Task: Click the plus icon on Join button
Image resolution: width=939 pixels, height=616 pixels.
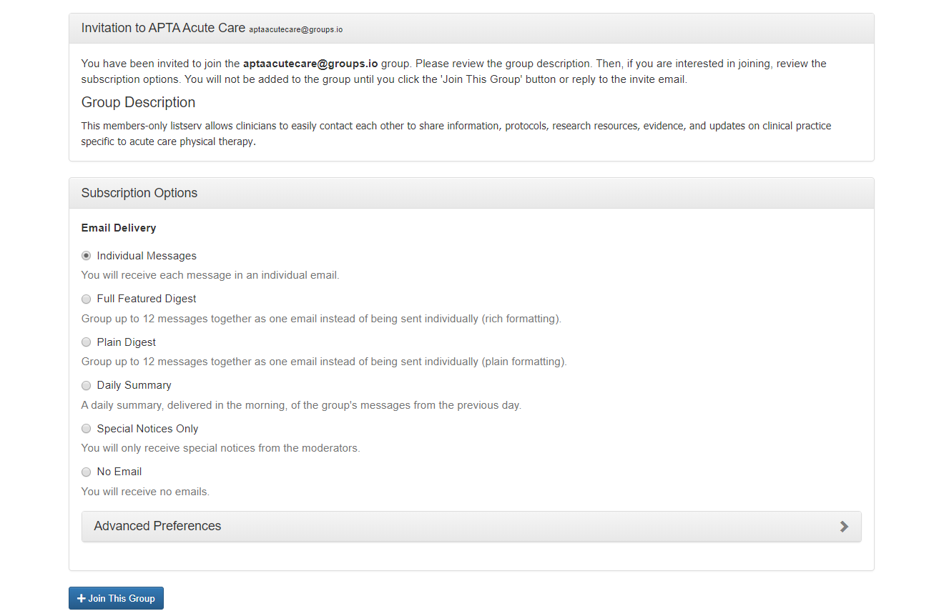Action: 82,598
